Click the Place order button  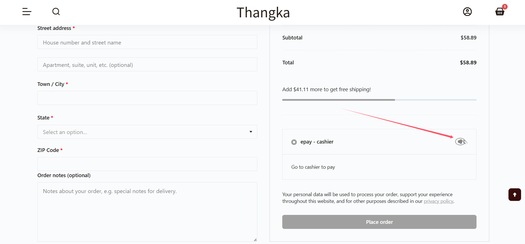pyautogui.click(x=379, y=222)
